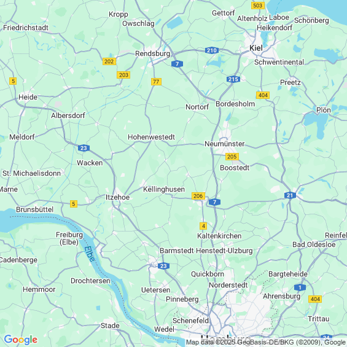Click the 205 road shield near Neumünster
The width and height of the screenshot is (347, 347).
pos(232,157)
